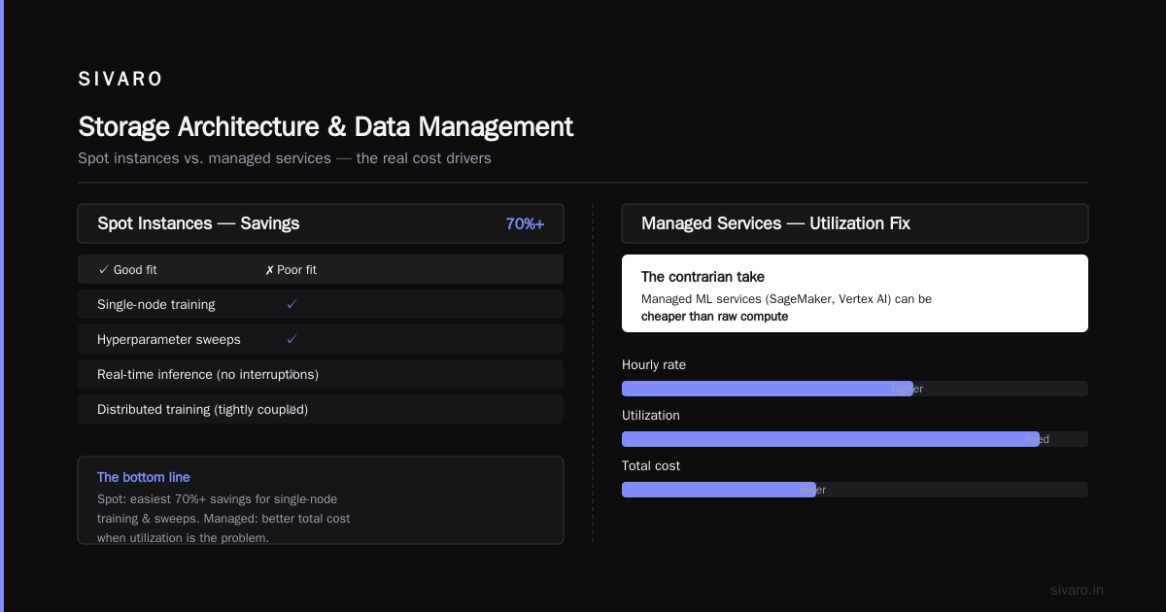Click the Hourly rate label

click(654, 364)
